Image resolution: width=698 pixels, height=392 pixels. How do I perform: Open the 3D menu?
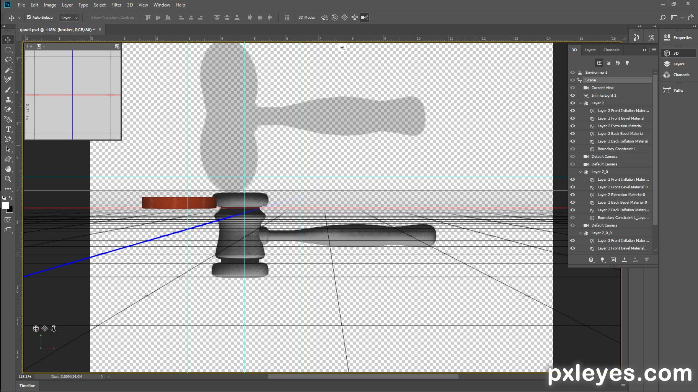(130, 5)
